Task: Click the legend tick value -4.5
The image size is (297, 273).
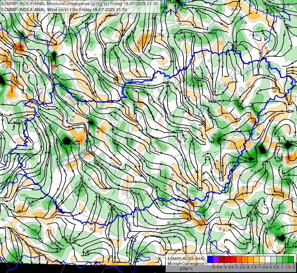Action: pyautogui.click(x=219, y=267)
